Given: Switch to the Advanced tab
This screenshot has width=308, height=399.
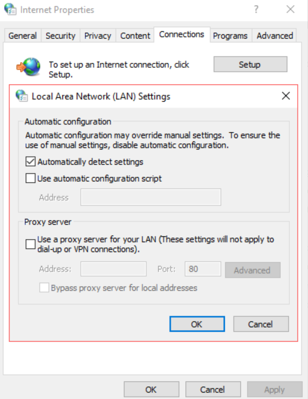Looking at the screenshot, I should (x=275, y=35).
